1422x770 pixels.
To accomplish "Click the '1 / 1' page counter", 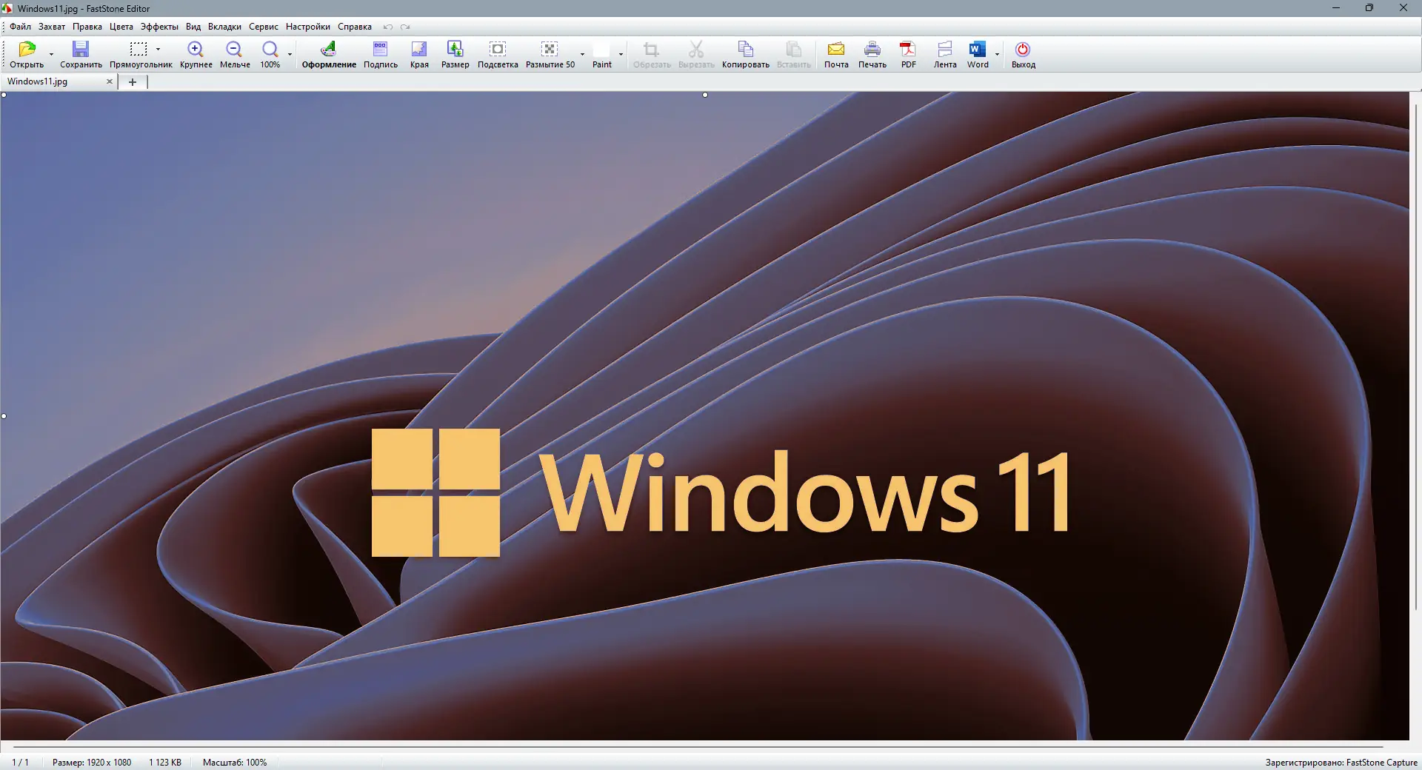I will pyautogui.click(x=20, y=762).
